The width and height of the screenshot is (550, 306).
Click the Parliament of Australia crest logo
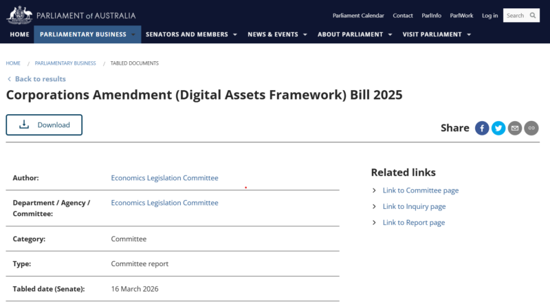pyautogui.click(x=18, y=14)
